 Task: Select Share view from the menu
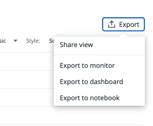point(99,45)
